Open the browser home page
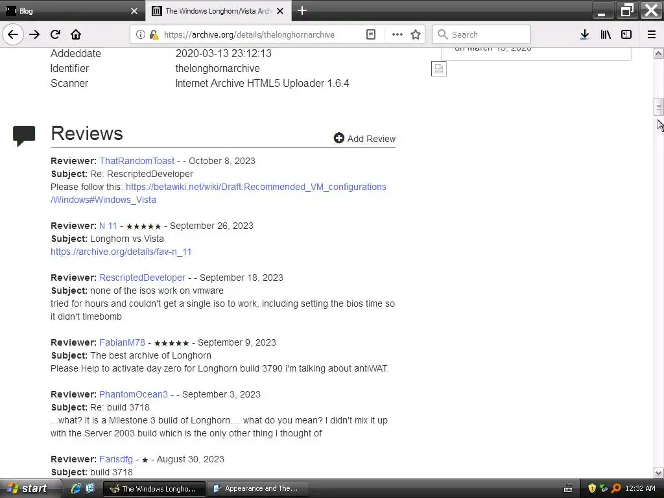Image resolution: width=664 pixels, height=498 pixels. (x=76, y=34)
